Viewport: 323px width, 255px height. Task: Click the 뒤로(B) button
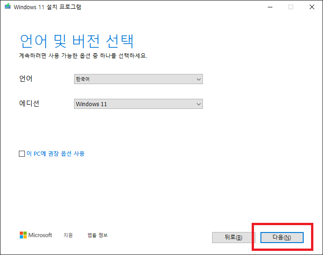pyautogui.click(x=233, y=238)
